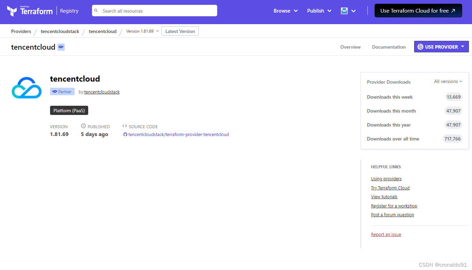Switch to the Documentation tab
472x270 pixels.
click(x=389, y=47)
